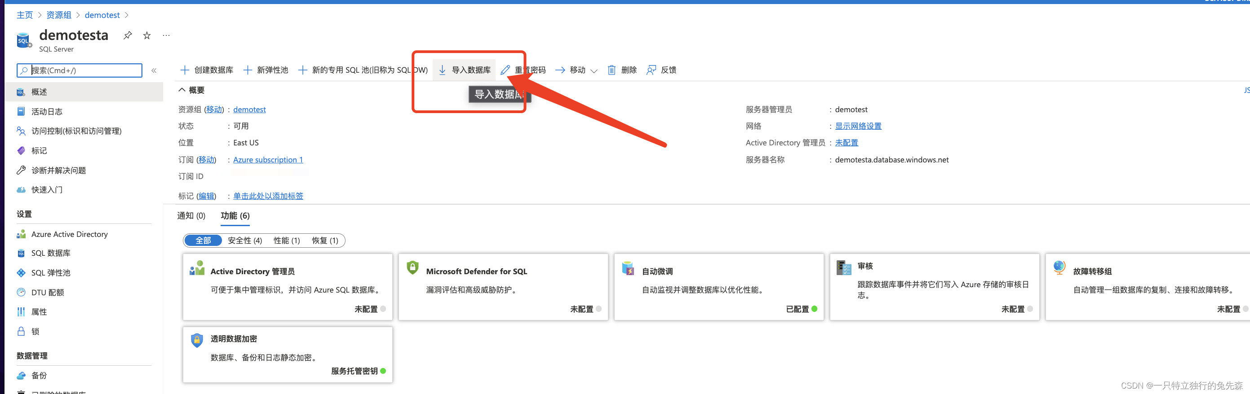Go to 资源组 breadcrumb
Screen dimensions: 1250x394
(59, 15)
